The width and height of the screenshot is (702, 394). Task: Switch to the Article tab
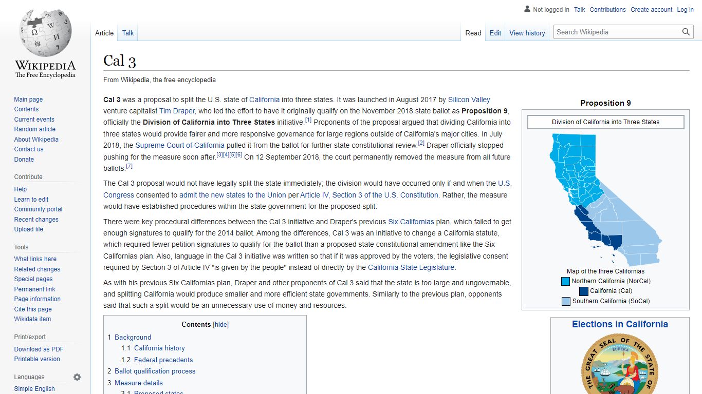(x=104, y=33)
